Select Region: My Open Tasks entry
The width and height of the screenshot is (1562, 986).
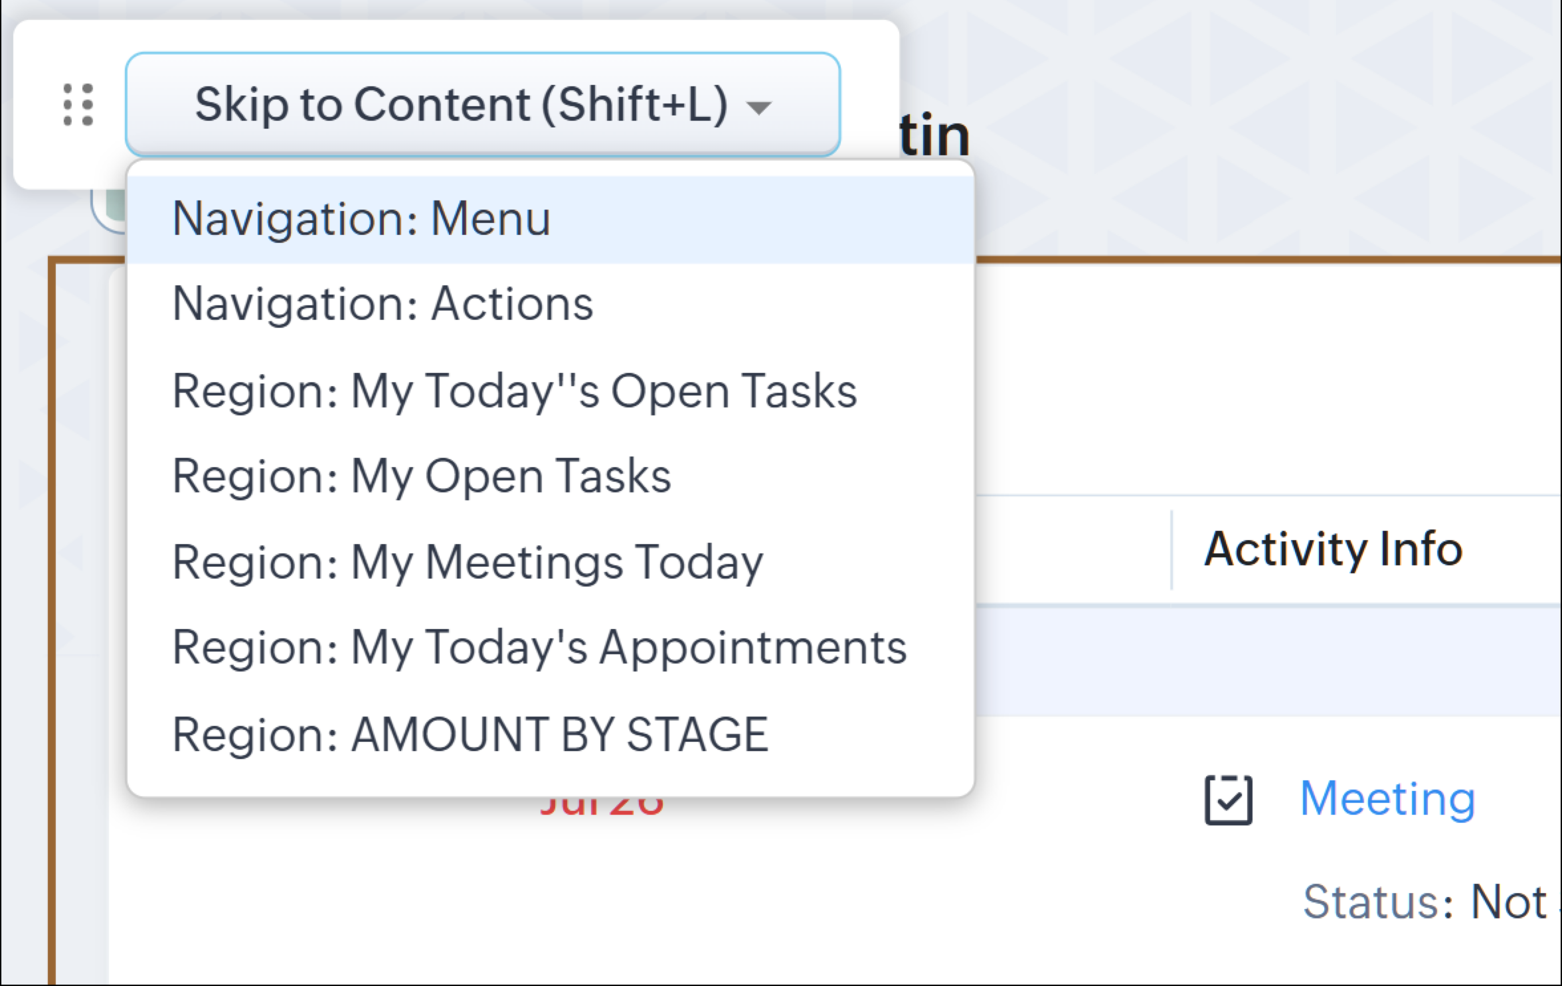(x=422, y=476)
